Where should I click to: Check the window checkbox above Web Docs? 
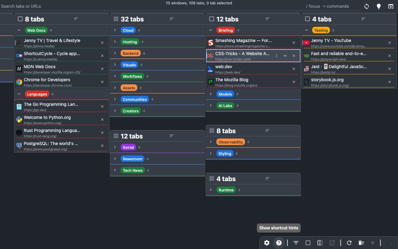(20, 19)
